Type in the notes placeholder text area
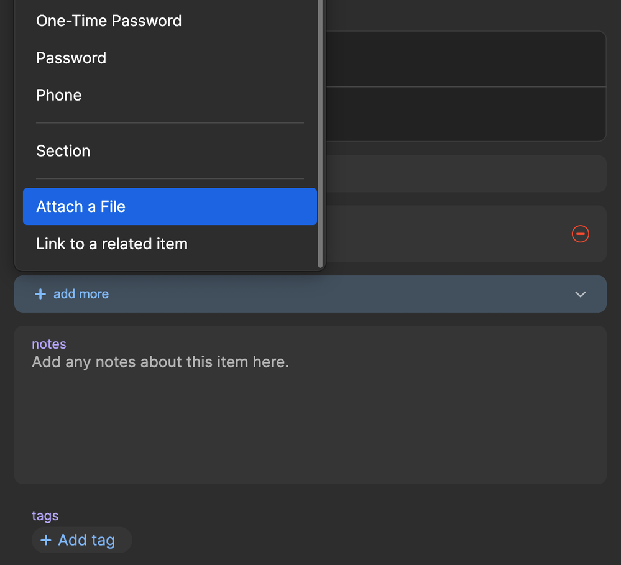The image size is (621, 565). click(x=160, y=362)
